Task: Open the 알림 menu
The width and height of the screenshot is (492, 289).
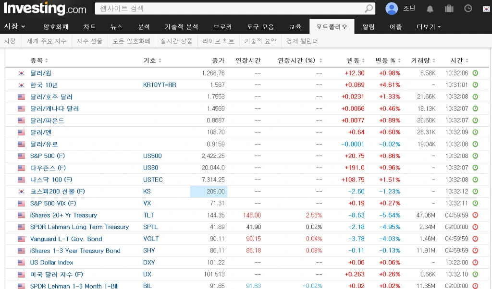Action: [369, 26]
